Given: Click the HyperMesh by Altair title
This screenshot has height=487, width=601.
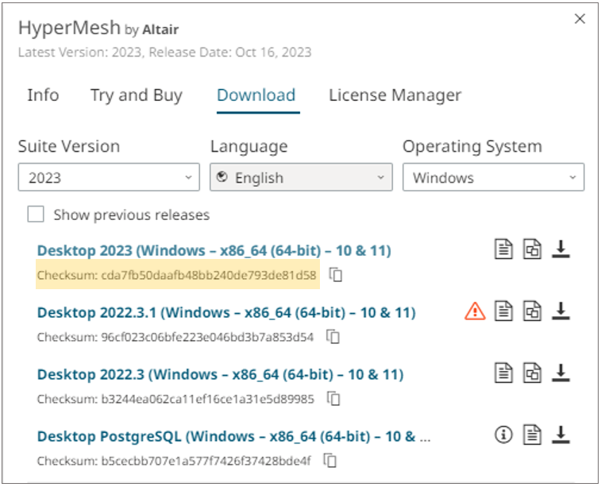Looking at the screenshot, I should click(x=98, y=28).
